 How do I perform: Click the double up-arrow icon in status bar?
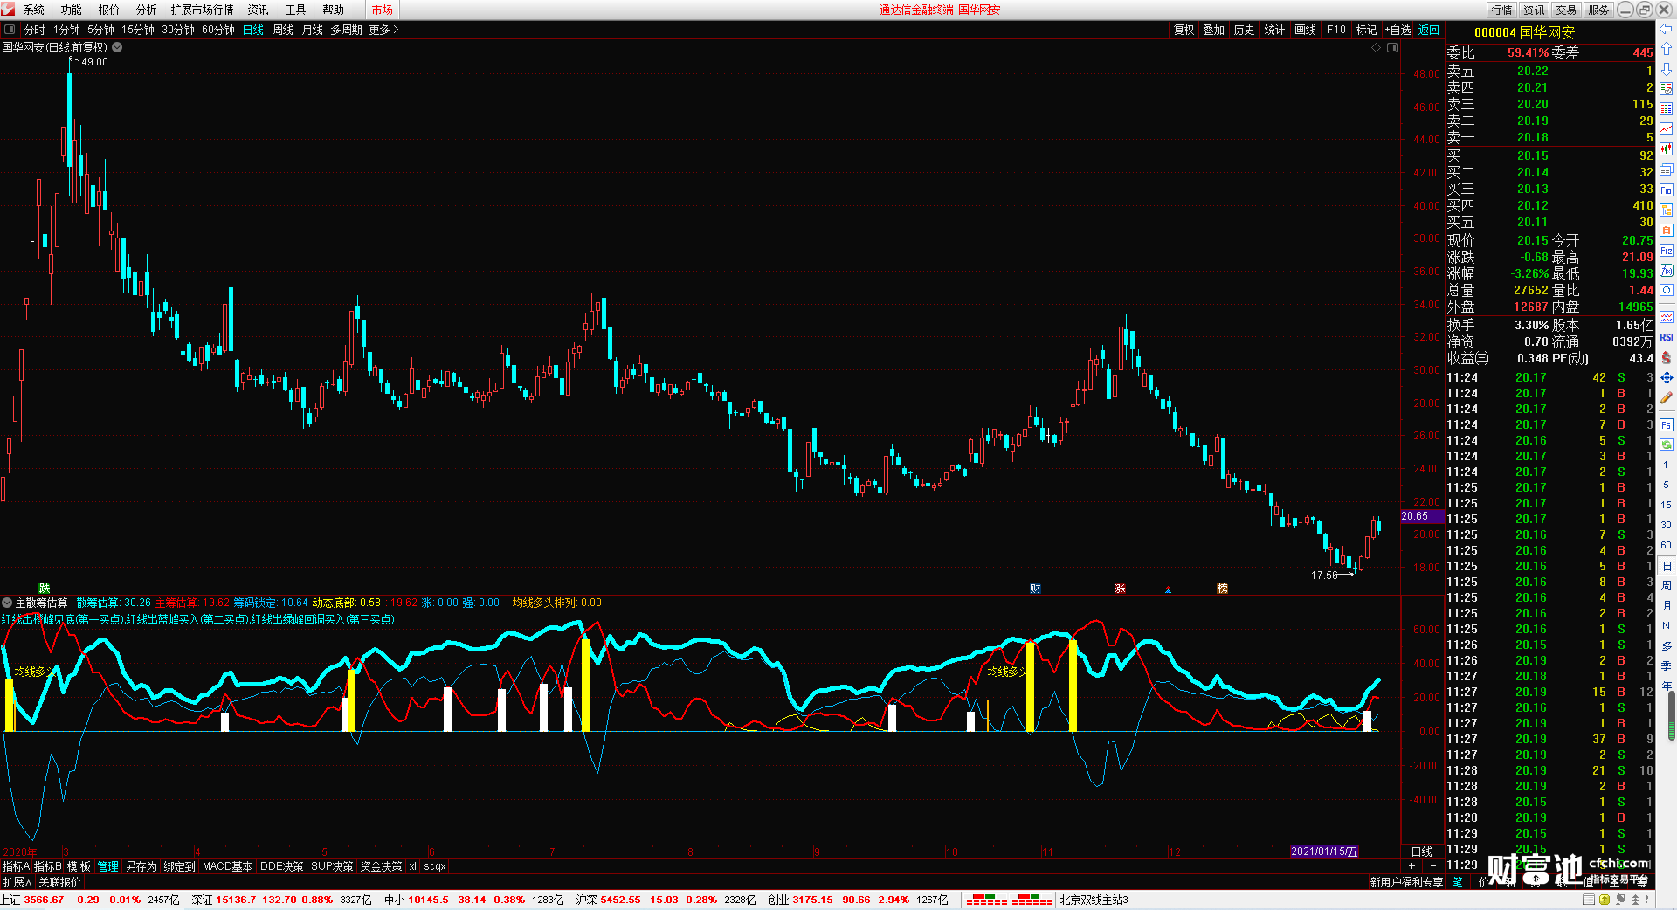coord(1636,900)
